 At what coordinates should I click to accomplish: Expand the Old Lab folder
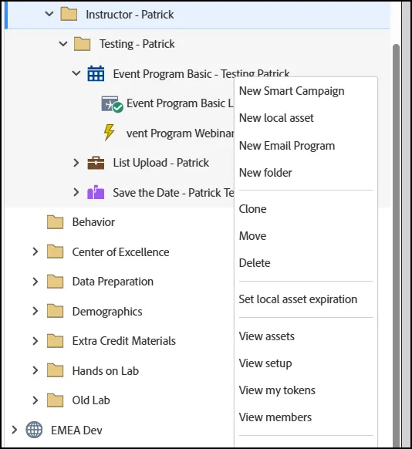coord(35,400)
